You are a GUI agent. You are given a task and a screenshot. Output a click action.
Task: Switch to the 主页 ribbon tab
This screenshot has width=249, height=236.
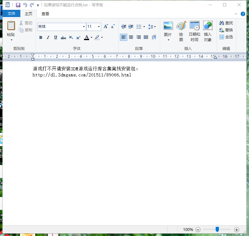click(29, 14)
